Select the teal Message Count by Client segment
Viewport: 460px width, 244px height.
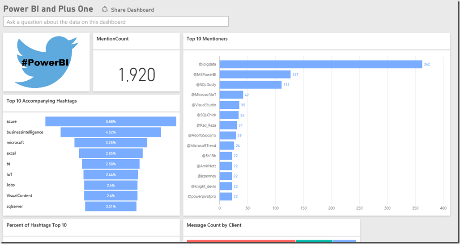(314, 241)
